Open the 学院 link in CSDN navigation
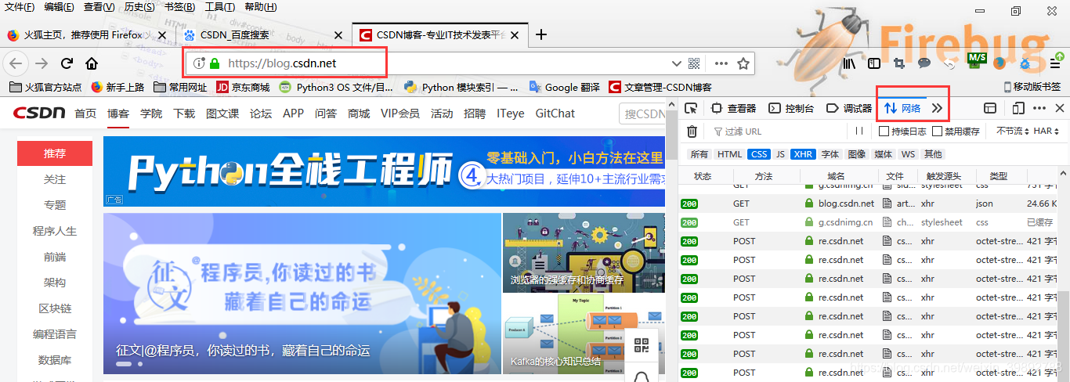This screenshot has height=382, width=1070. pyautogui.click(x=151, y=114)
